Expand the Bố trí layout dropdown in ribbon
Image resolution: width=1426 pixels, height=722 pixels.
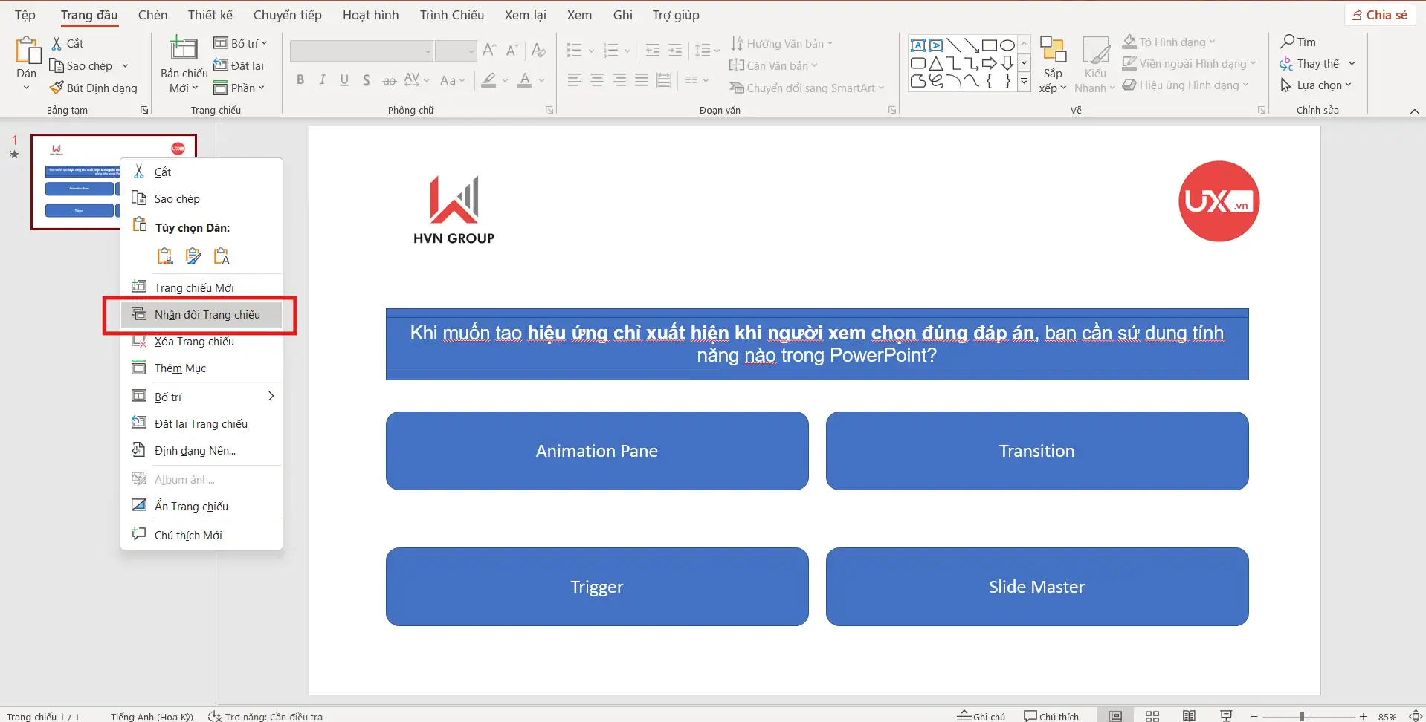241,43
